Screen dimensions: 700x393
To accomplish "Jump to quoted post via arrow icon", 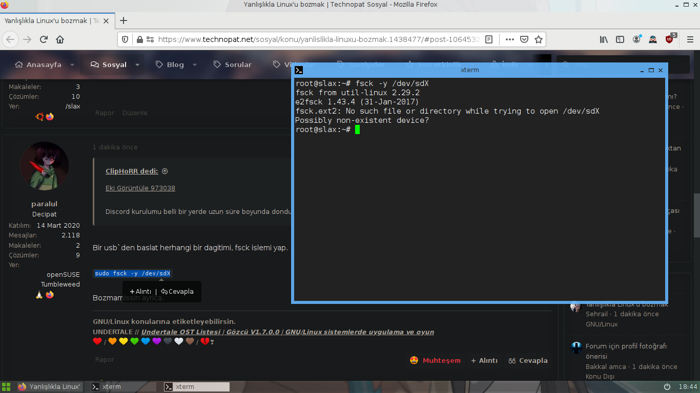I will pos(165,171).
